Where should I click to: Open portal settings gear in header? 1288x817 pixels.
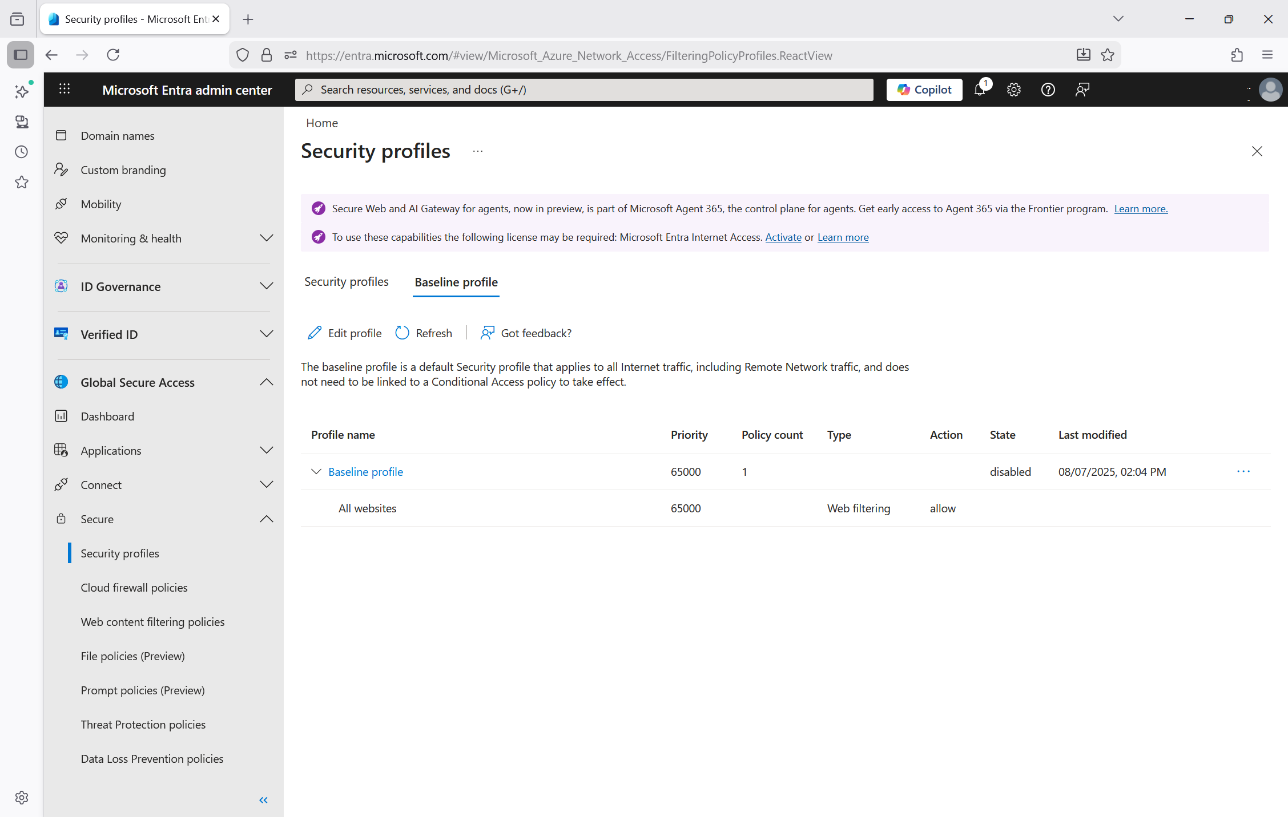1013,90
